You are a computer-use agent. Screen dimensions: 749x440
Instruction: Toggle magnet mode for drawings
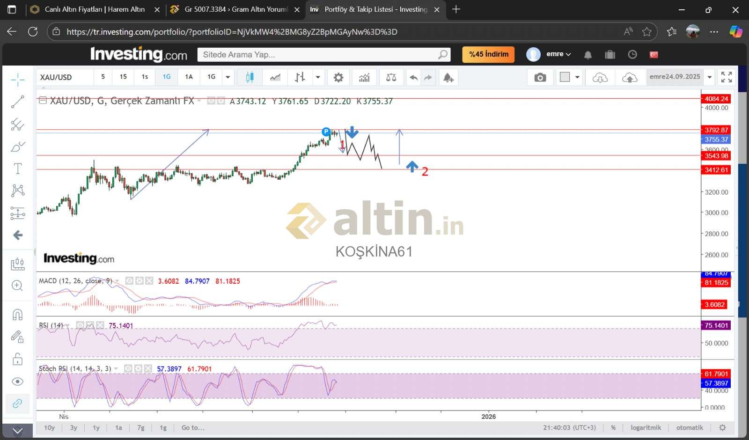click(x=18, y=314)
